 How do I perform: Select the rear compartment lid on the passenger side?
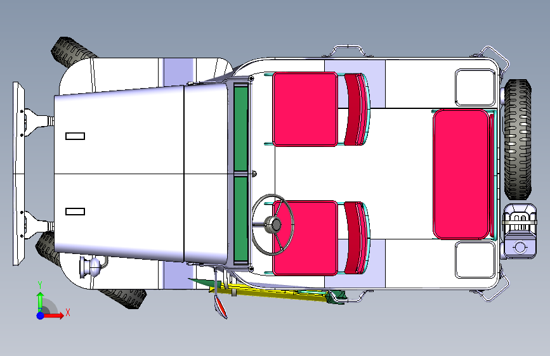point(475,87)
